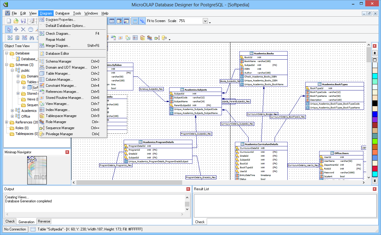Open top toolbar overflow options arrow
381x235 pixels.
point(210,23)
